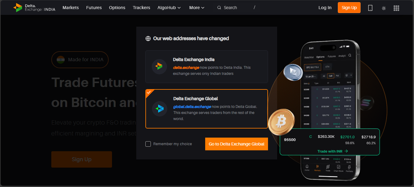Click the Delta Exchange Global blue logo

159,109
